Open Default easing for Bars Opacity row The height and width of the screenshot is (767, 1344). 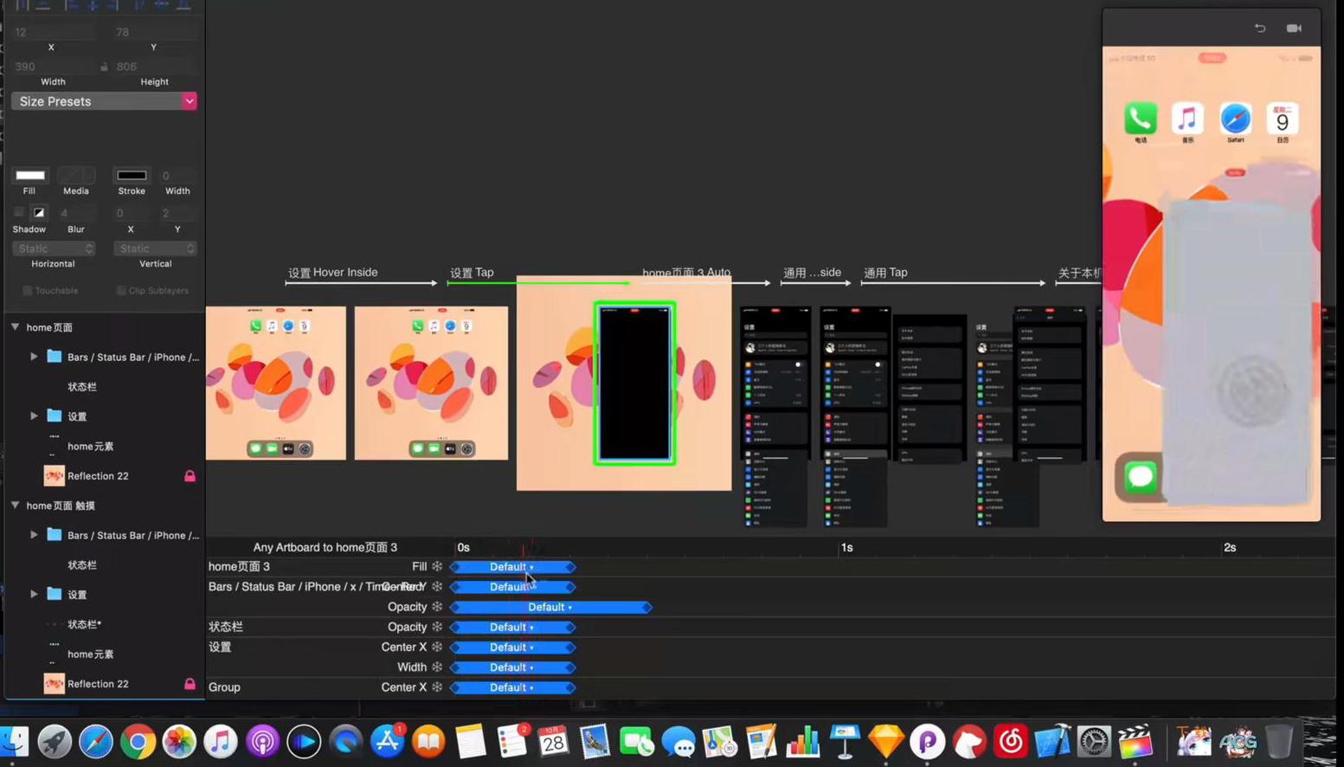[x=550, y=607]
